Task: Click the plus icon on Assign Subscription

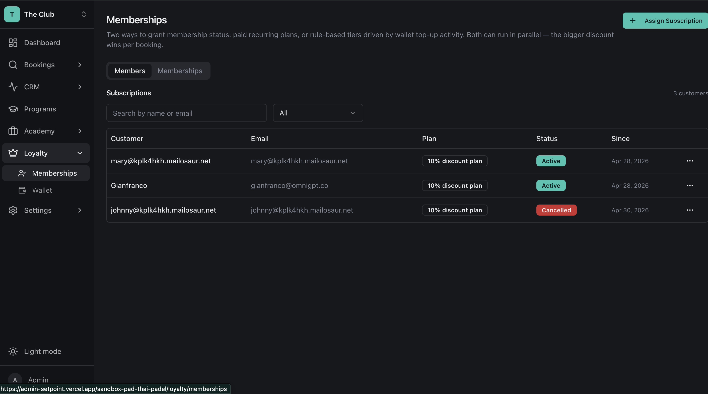Action: pyautogui.click(x=632, y=21)
